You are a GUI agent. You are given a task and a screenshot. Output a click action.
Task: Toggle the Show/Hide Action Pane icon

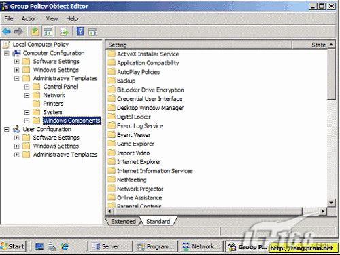(x=92, y=32)
